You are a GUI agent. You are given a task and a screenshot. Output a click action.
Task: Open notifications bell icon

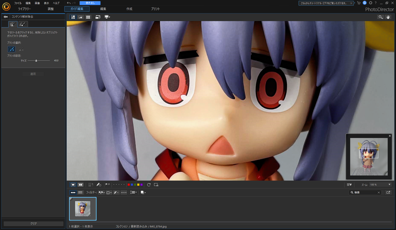point(365,3)
